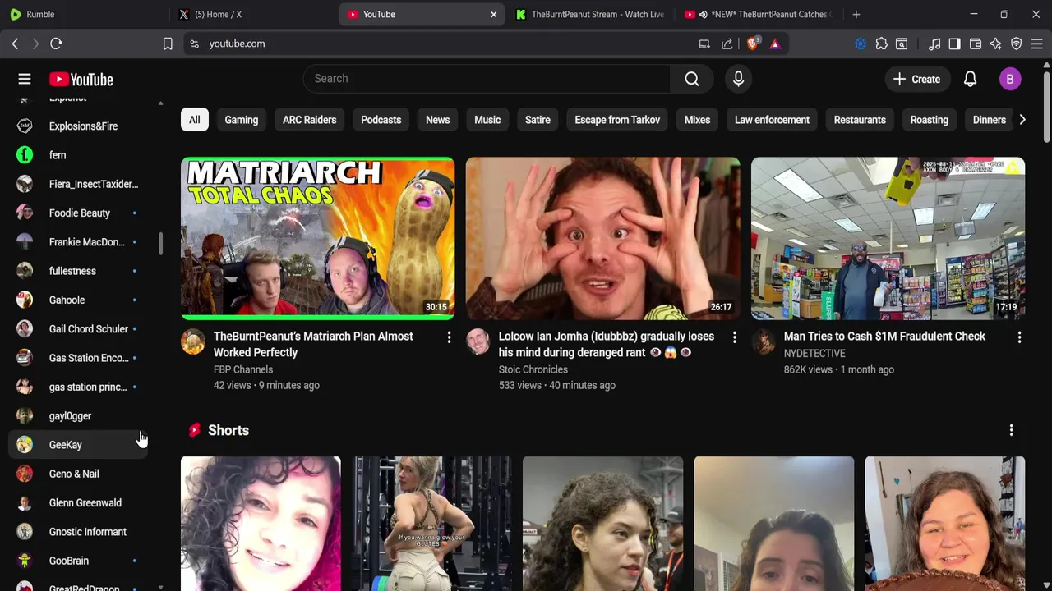This screenshot has height=591, width=1052.
Task: Open TheBurntPeanut's Matriarch Plan video title
Action: tap(313, 344)
